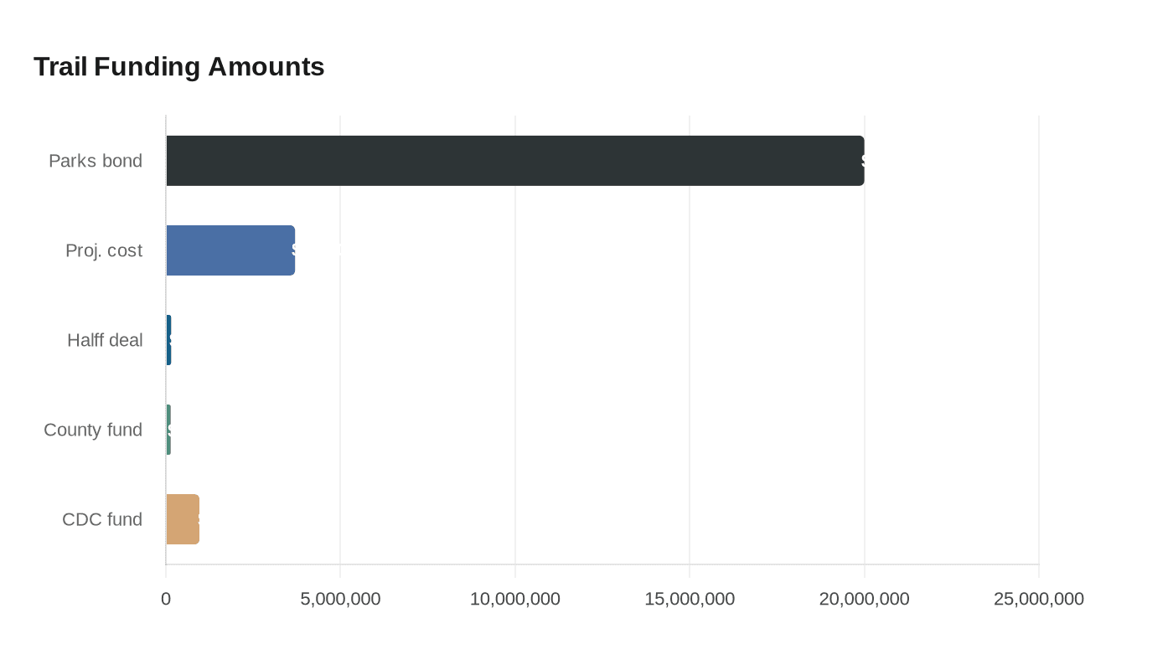Select the County fund category label
1173x670 pixels.
click(x=93, y=430)
